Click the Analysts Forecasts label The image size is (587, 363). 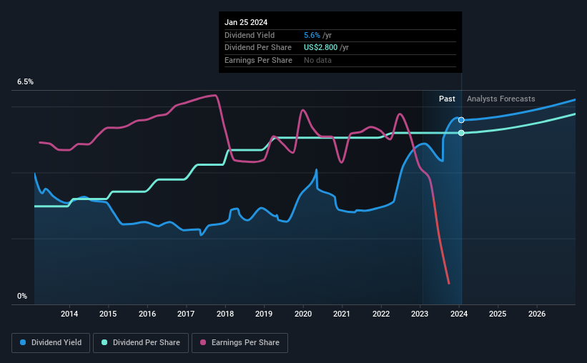pyautogui.click(x=501, y=99)
